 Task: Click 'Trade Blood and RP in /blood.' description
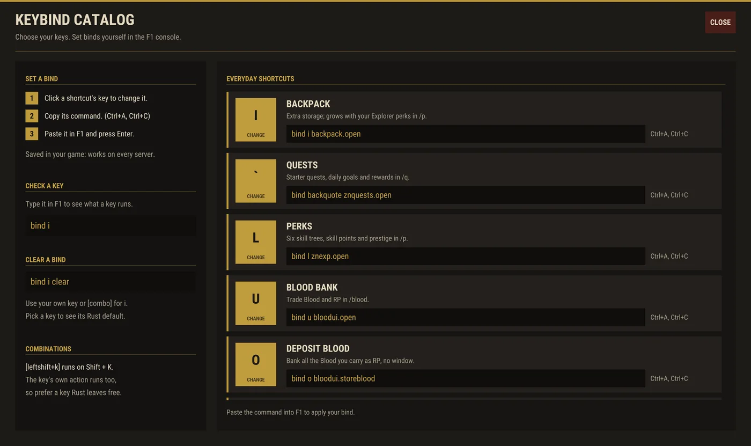328,299
